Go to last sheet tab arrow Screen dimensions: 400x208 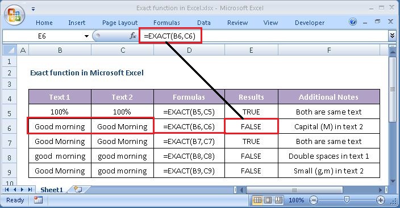30,190
